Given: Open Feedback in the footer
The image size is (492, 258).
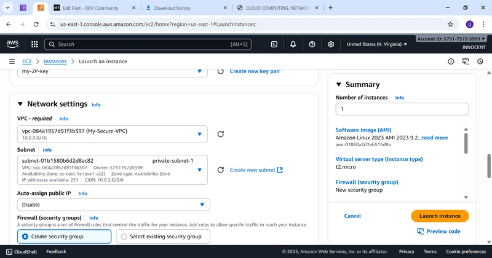Looking at the screenshot, I should pos(56,252).
